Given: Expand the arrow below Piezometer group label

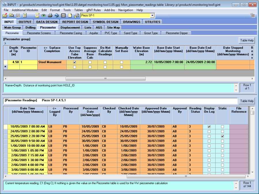Looking at the screenshot, I should 5,43.
